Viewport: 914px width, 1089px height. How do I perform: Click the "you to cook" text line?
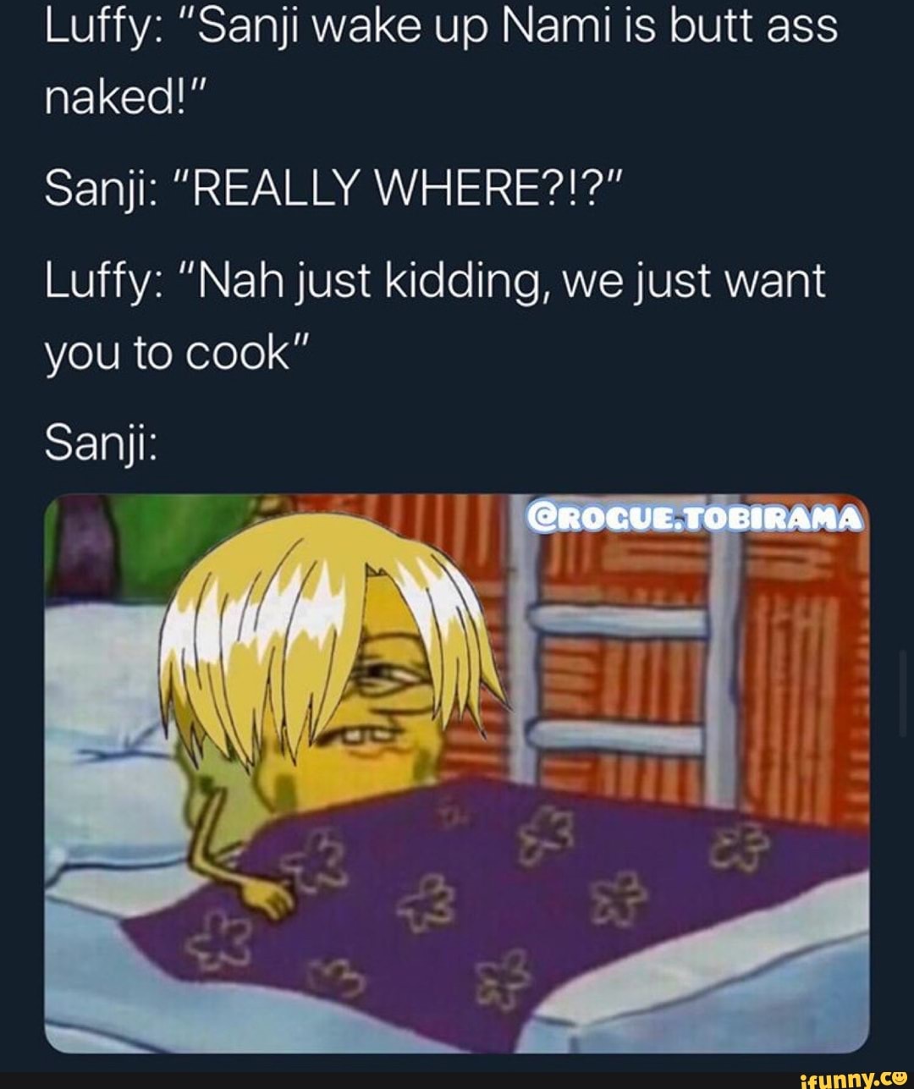click(x=178, y=352)
